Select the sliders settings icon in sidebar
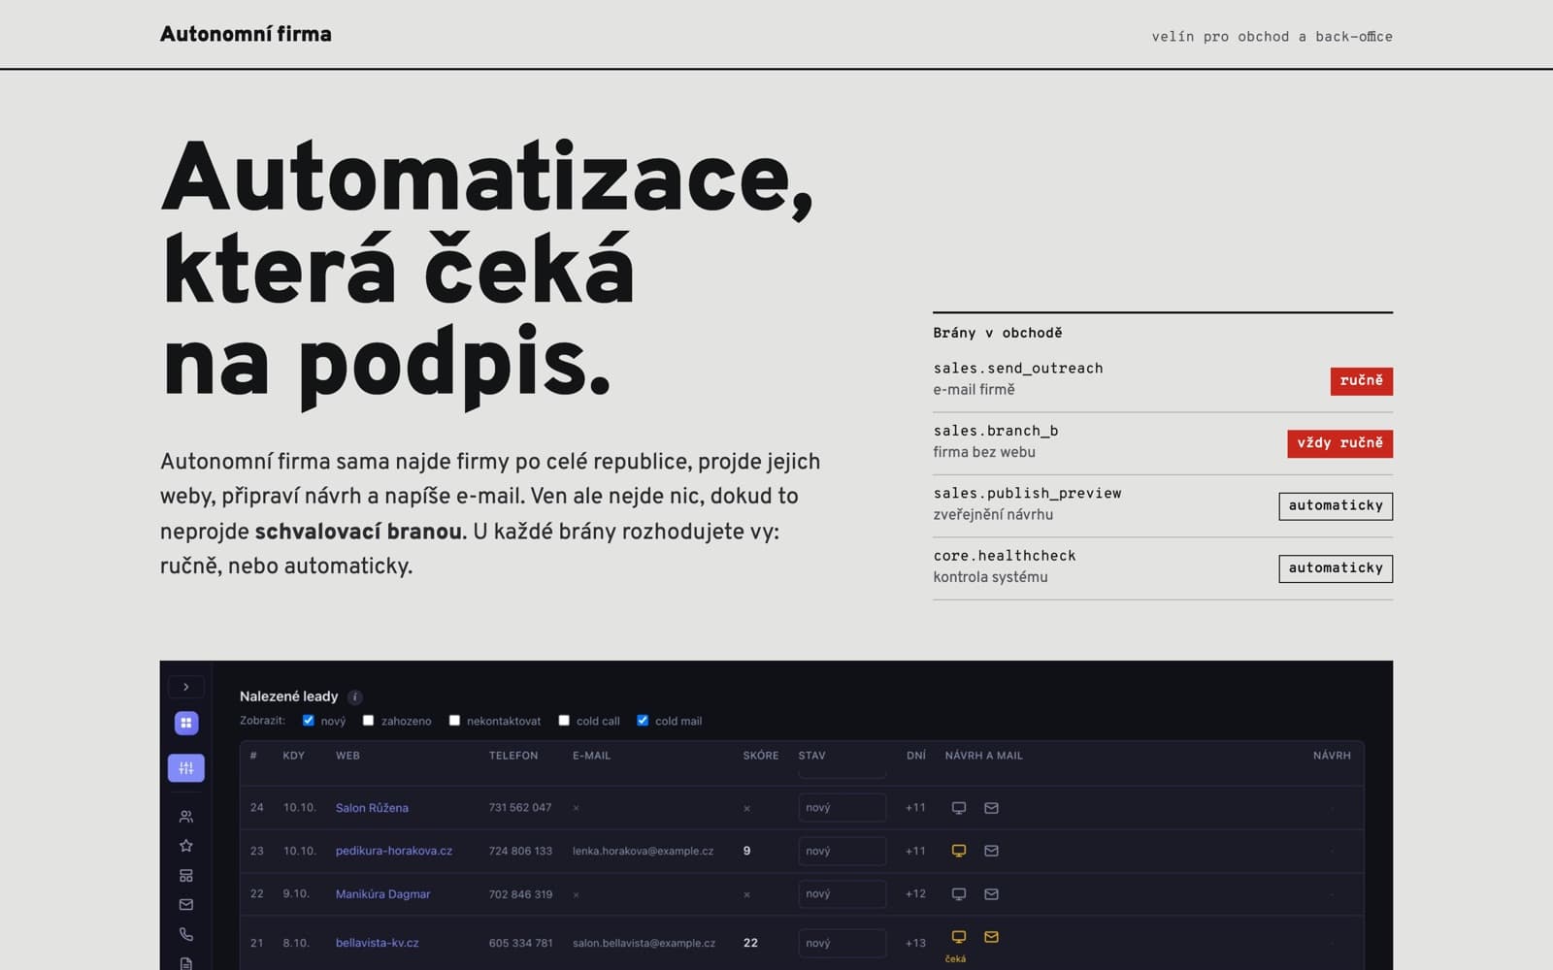The width and height of the screenshot is (1553, 970). click(x=186, y=768)
